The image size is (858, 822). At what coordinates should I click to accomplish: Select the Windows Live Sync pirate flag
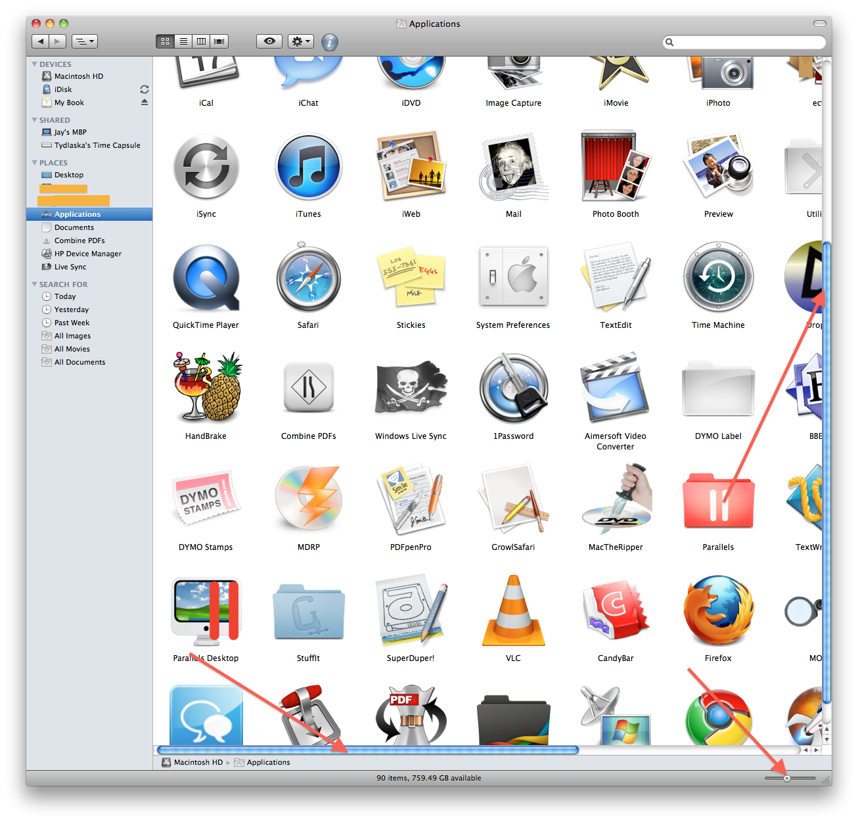point(411,388)
